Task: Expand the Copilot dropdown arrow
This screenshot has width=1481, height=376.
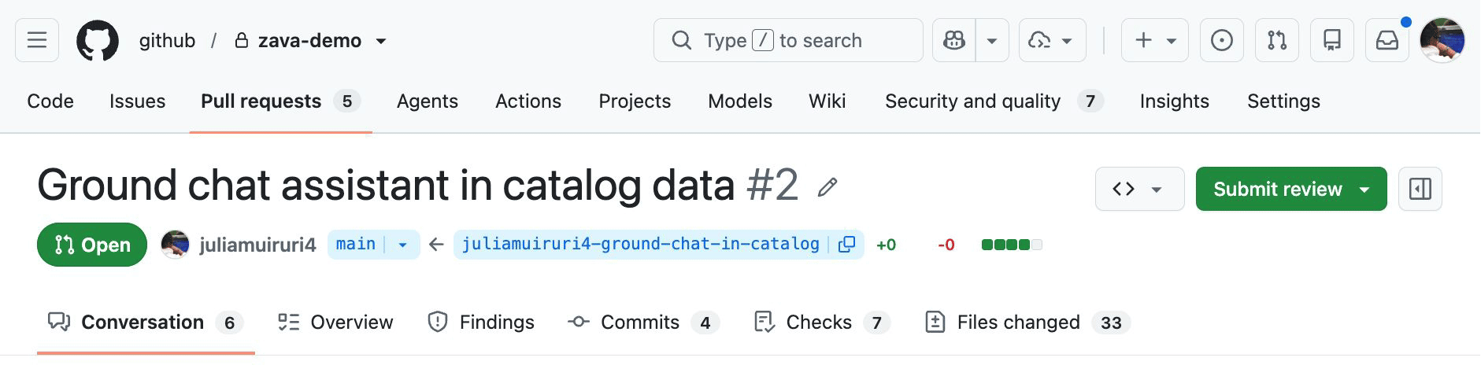Action: click(x=992, y=40)
